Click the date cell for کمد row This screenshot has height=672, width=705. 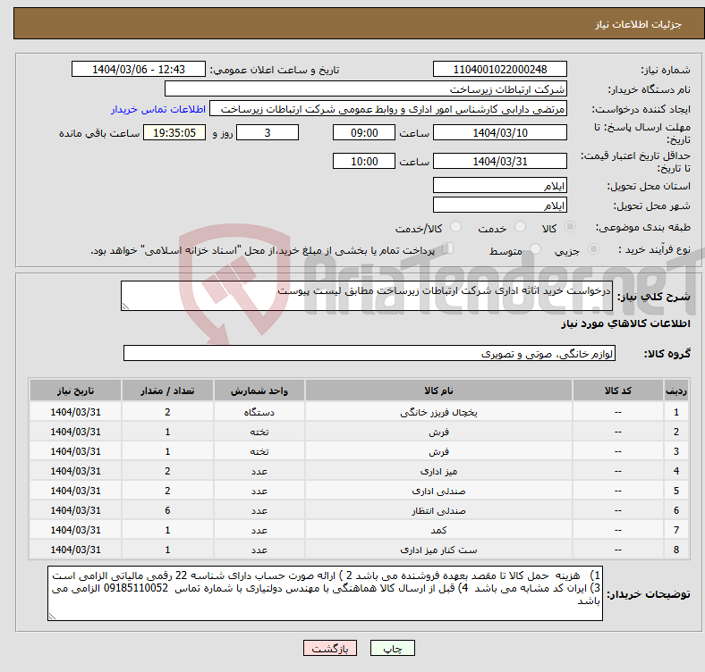(x=75, y=530)
